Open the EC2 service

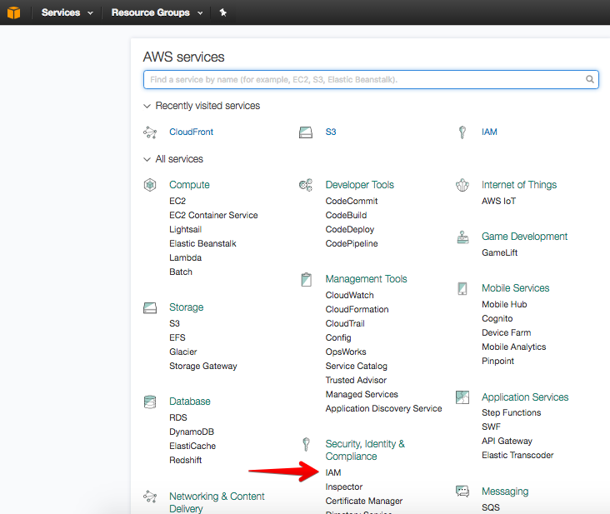click(x=177, y=201)
